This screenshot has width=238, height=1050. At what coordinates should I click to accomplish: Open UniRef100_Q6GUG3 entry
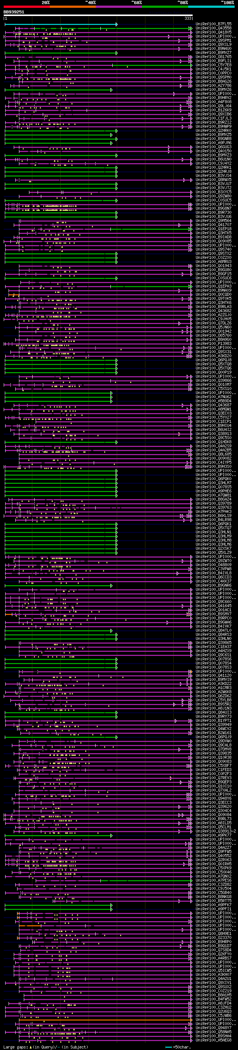[213, 147]
